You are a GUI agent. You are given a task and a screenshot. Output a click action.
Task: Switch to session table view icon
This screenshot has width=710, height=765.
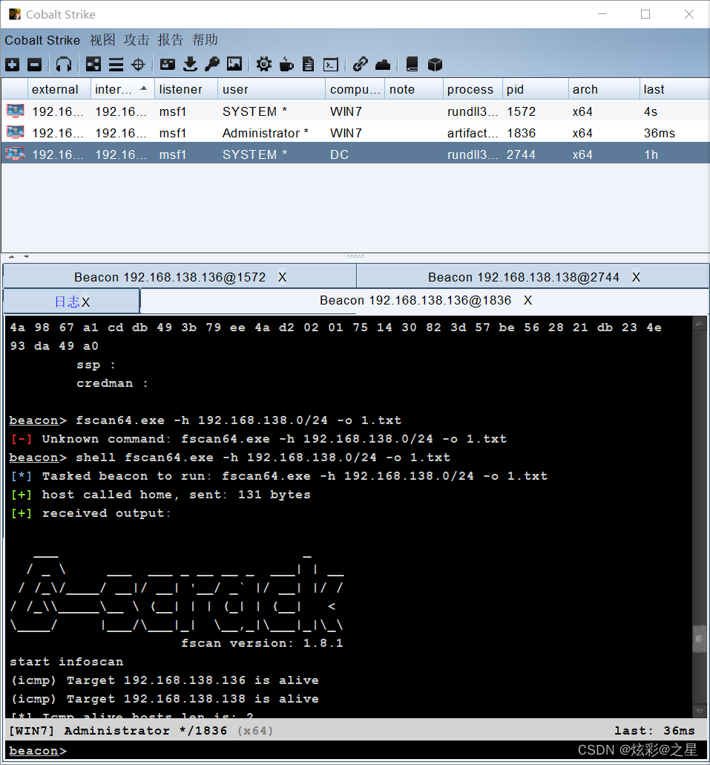[x=116, y=65]
